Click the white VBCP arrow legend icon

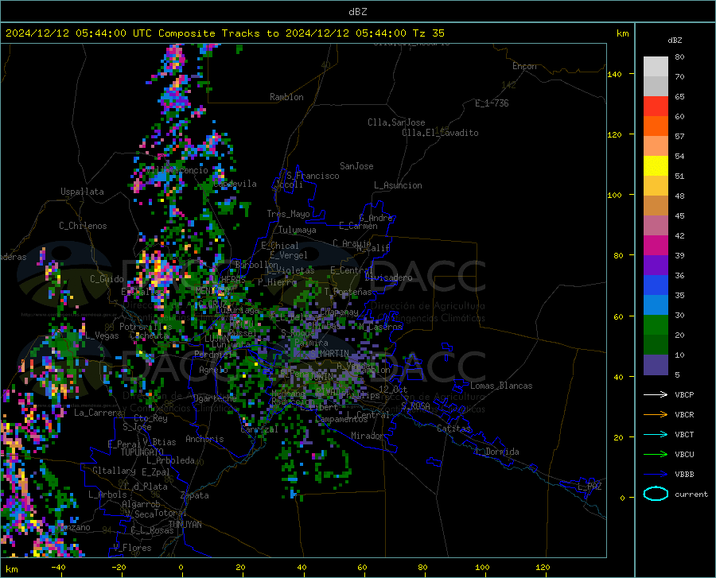click(x=656, y=394)
